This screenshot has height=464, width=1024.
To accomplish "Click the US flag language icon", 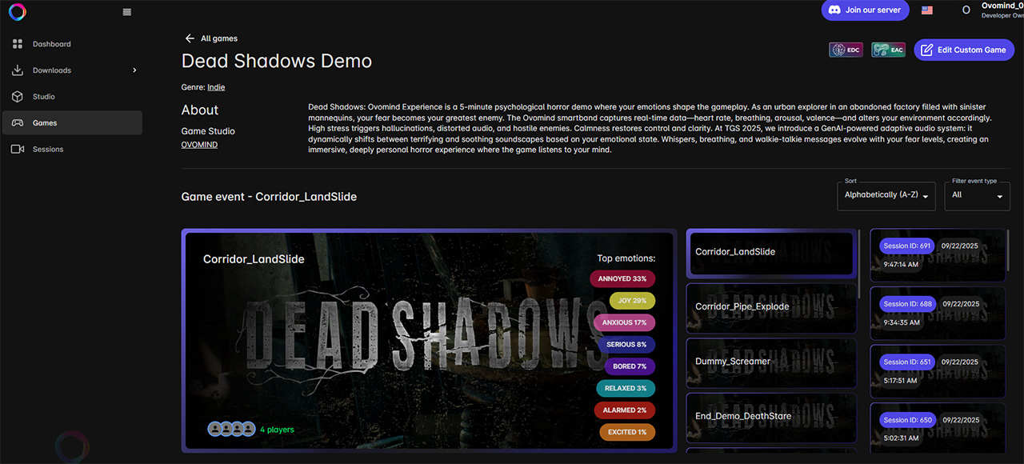I will (927, 10).
